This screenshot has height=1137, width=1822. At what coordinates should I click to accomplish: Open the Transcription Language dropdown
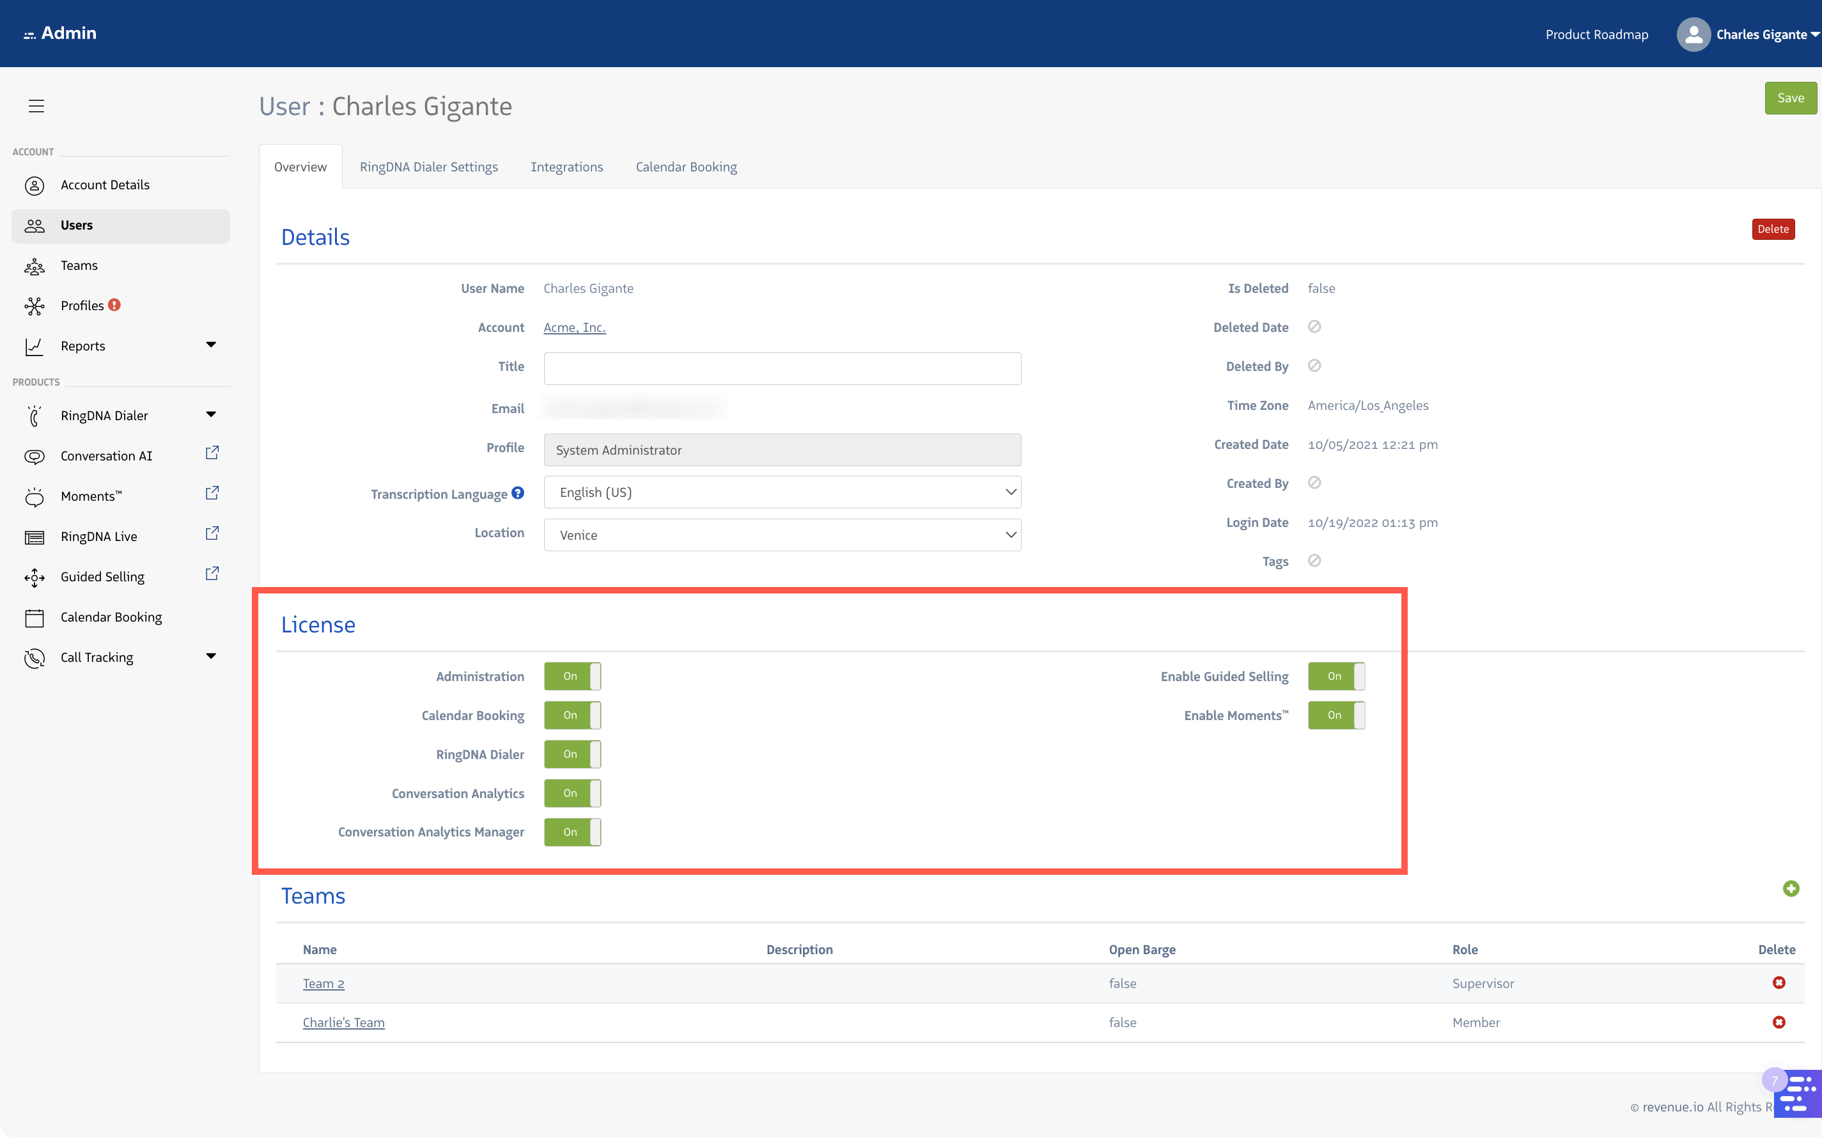click(782, 492)
